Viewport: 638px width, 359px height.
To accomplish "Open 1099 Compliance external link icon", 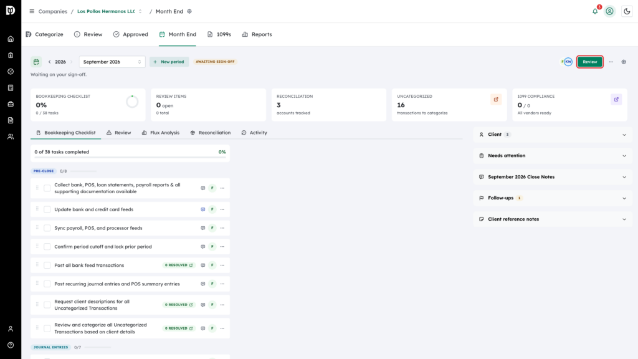I will tap(616, 99).
